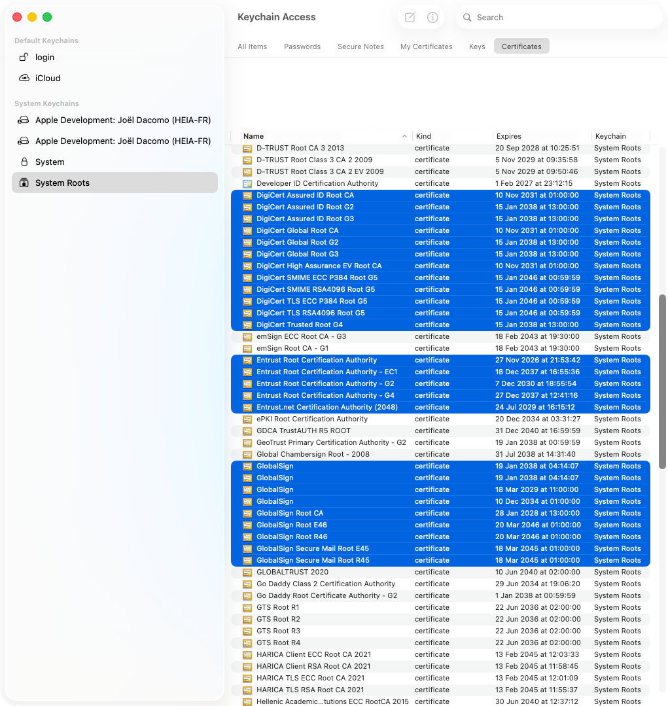The width and height of the screenshot is (668, 706).
Task: Select HARICA Client ECC Root CA 2021
Action: pyautogui.click(x=440, y=655)
